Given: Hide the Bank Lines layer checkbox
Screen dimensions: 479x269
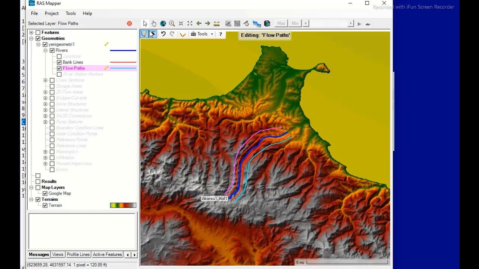Looking at the screenshot, I should (59, 62).
